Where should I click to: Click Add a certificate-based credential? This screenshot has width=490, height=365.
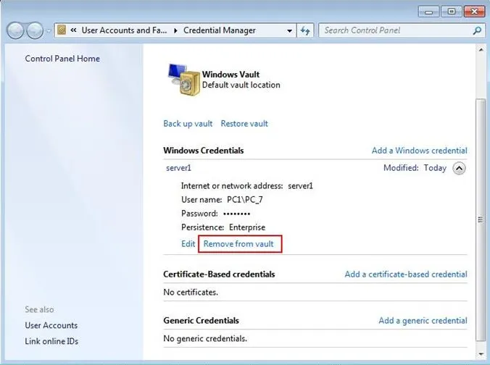[406, 274]
